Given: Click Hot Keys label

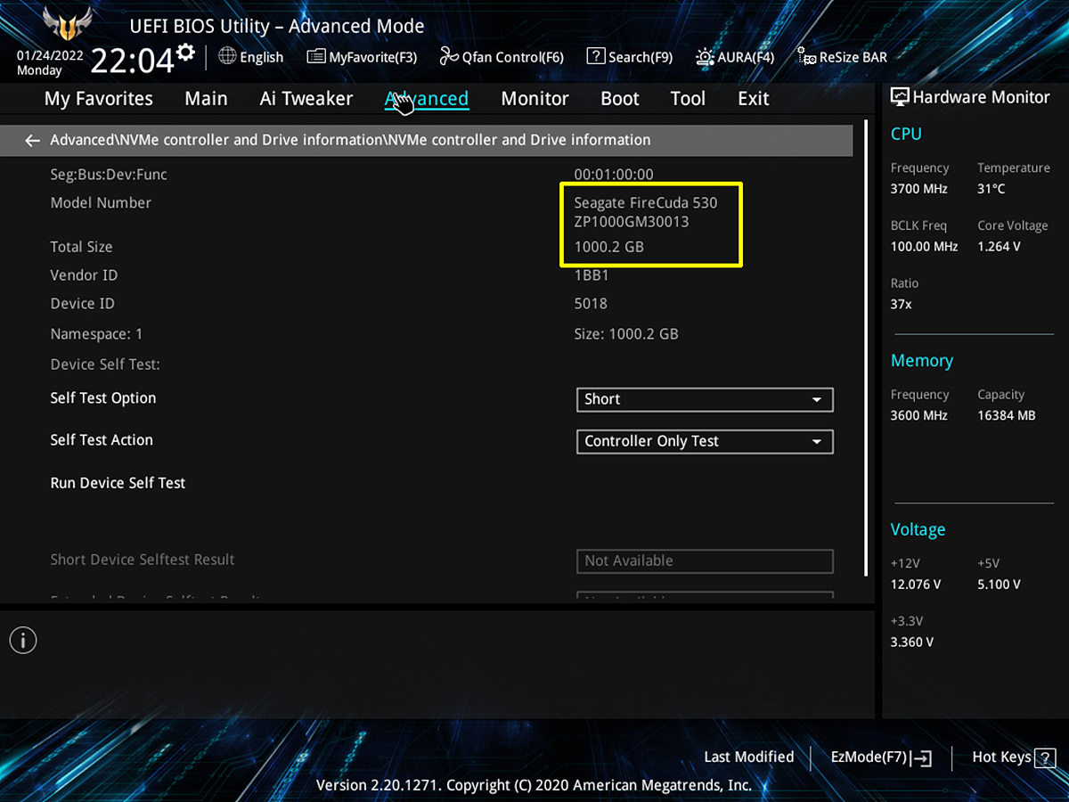Looking at the screenshot, I should [1001, 757].
